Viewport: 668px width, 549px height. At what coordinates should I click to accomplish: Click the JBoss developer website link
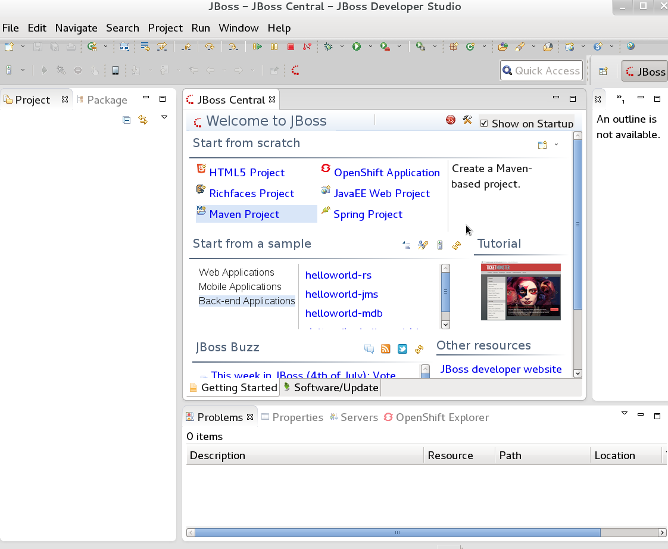[501, 369]
